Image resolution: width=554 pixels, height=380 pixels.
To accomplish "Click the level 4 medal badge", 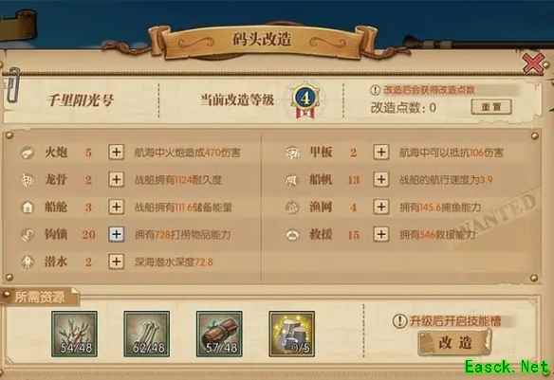I will [x=305, y=100].
